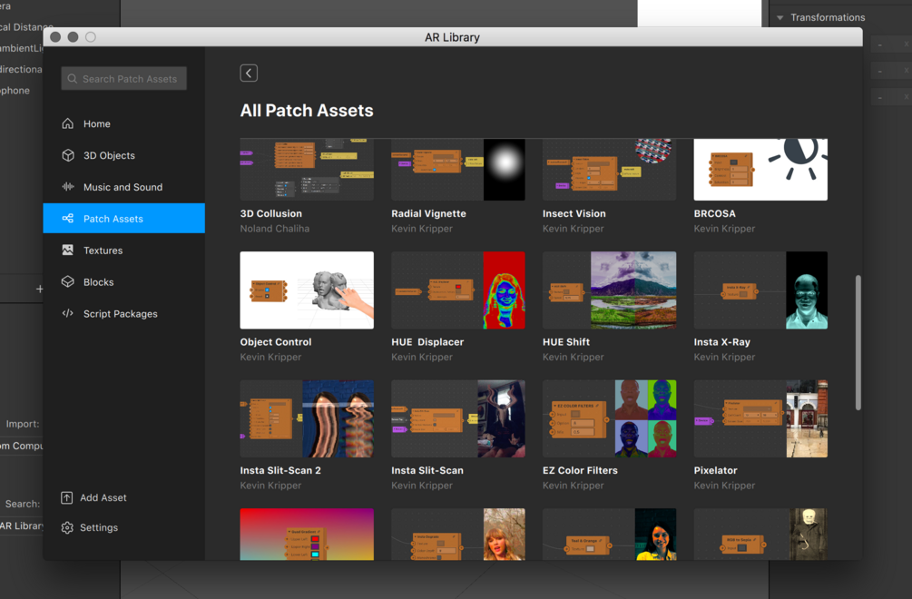The height and width of the screenshot is (599, 912).
Task: Click the Object Control title text
Action: click(276, 342)
